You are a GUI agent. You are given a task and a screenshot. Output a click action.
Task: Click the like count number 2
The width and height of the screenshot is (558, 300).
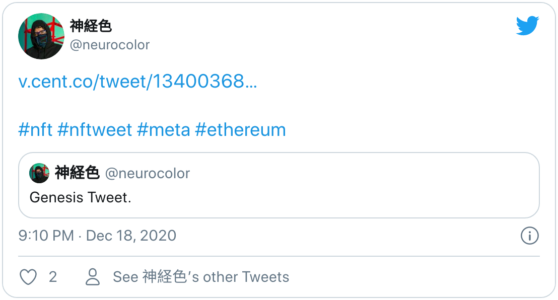click(x=53, y=277)
